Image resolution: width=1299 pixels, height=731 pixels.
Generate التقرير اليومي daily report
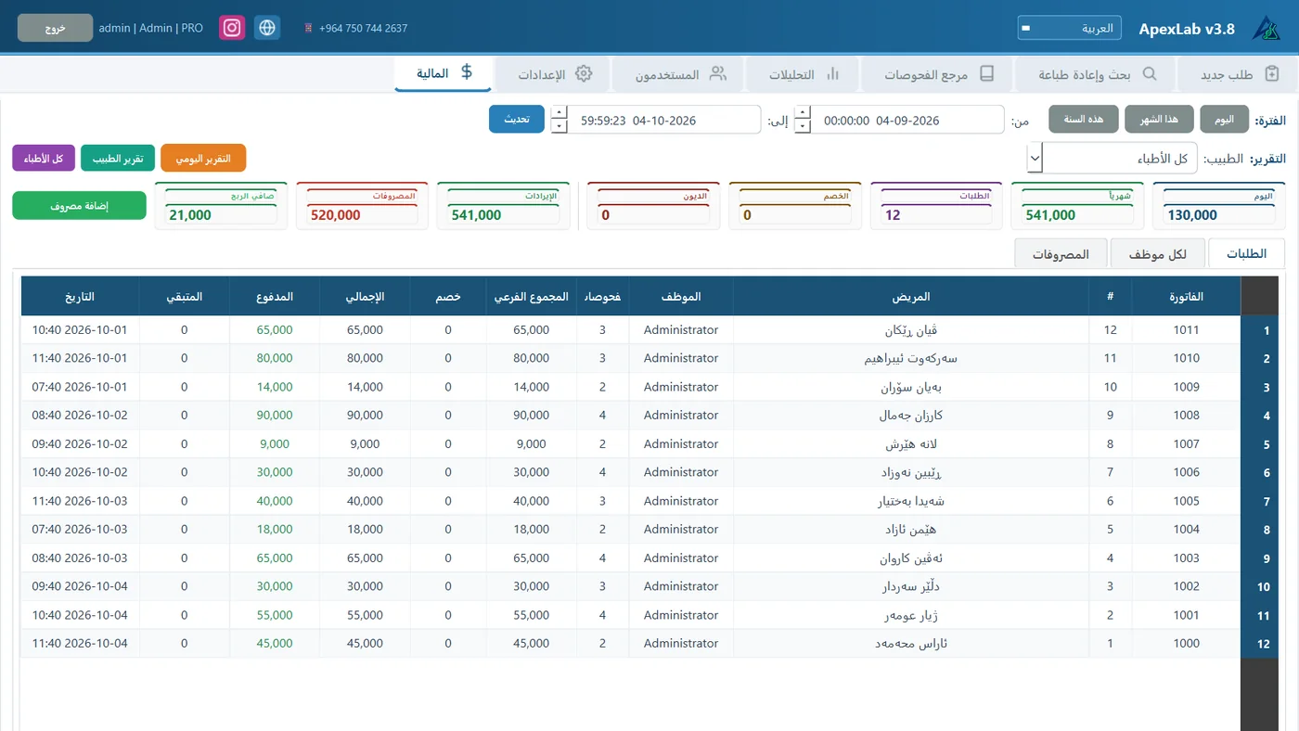tap(203, 159)
